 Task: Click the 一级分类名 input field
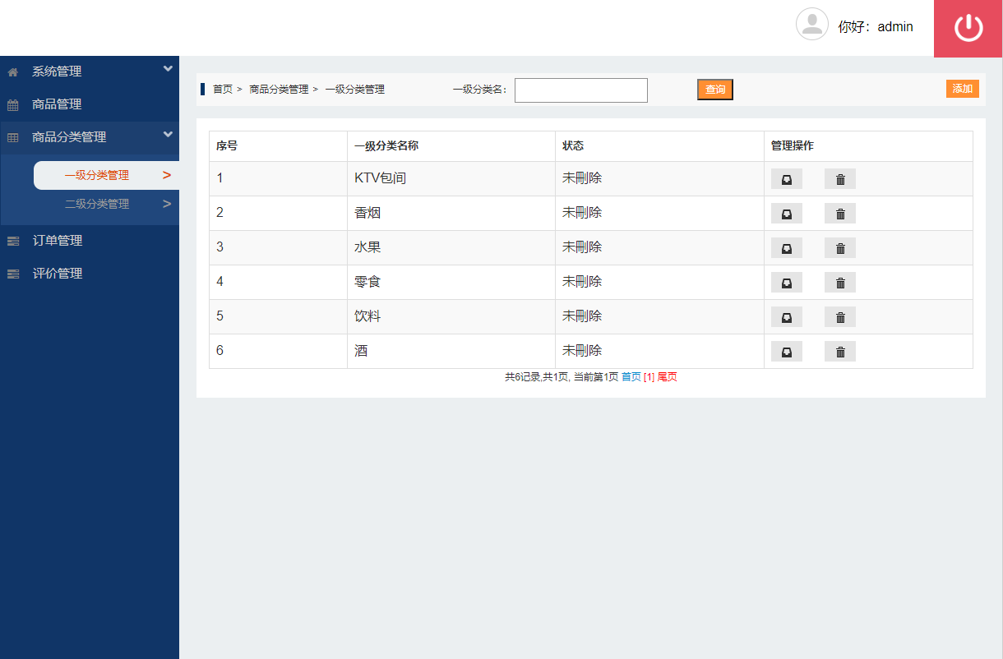click(x=580, y=90)
